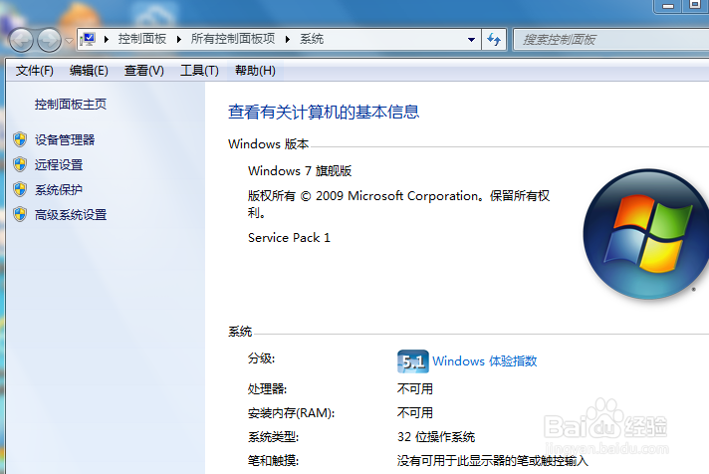Expand arrow before 控制面板 breadcrumb

pos(107,40)
